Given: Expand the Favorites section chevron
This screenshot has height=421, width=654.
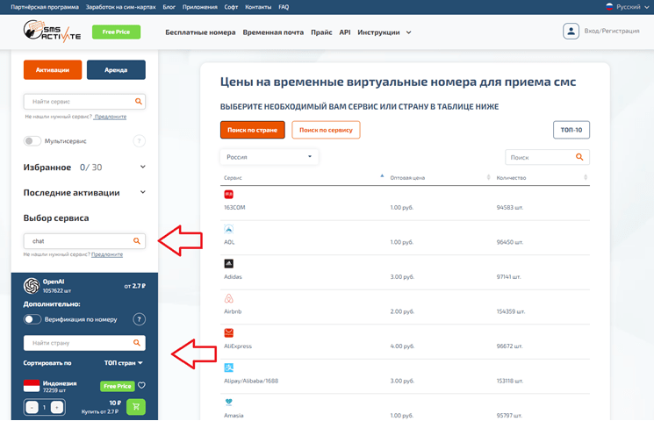Looking at the screenshot, I should click(x=142, y=167).
